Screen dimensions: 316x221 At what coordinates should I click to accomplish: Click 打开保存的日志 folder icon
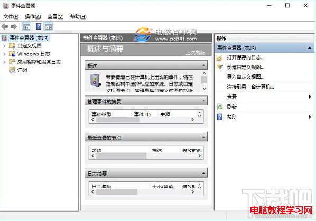click(219, 58)
